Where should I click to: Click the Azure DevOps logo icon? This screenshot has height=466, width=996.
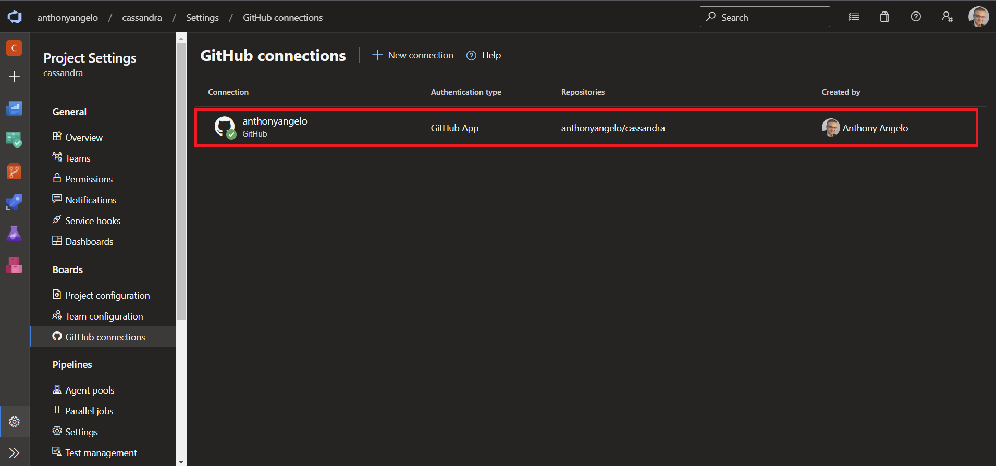point(15,17)
